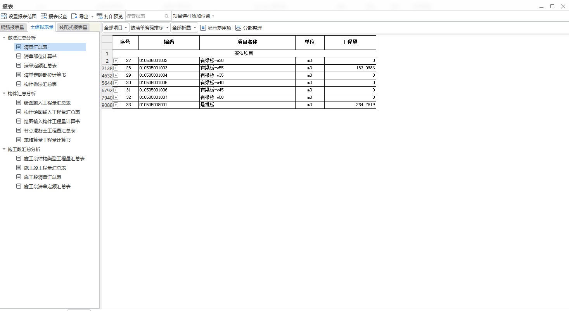Click the document icon beside 施工段工程量汇总表
This screenshot has width=569, height=311.
pos(19,168)
